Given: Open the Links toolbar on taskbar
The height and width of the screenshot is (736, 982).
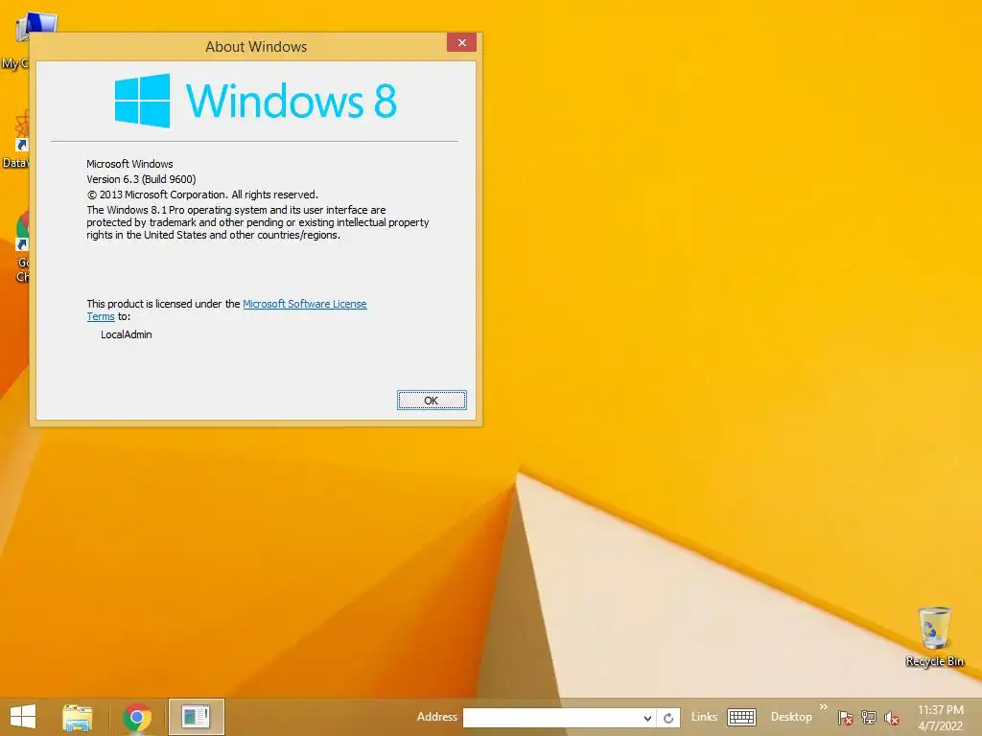Looking at the screenshot, I should [x=704, y=717].
